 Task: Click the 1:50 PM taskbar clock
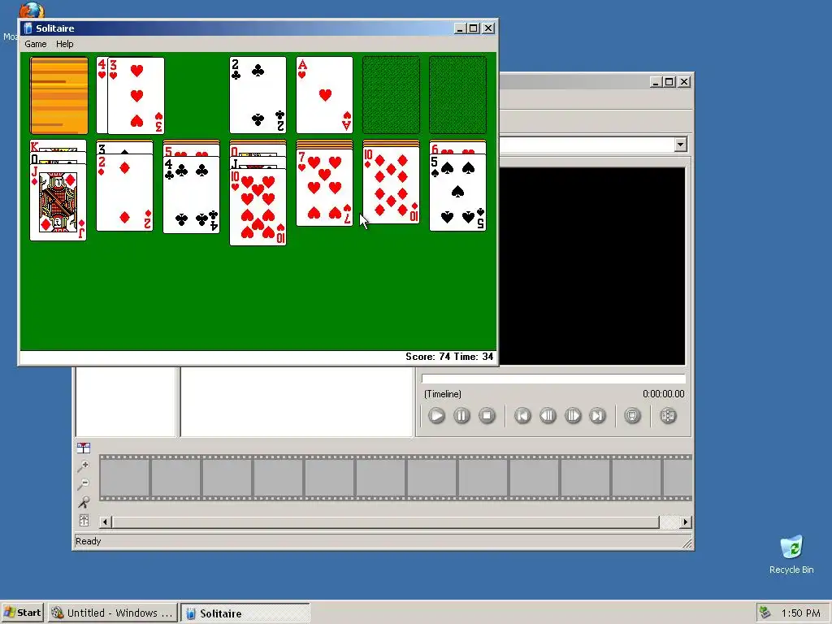(x=800, y=613)
